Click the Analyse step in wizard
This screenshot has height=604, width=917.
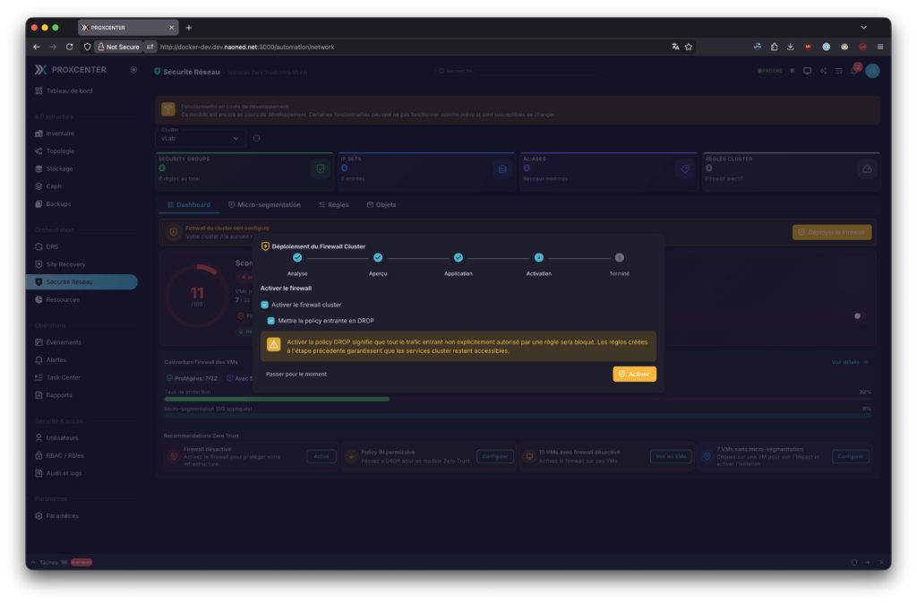[x=297, y=258]
